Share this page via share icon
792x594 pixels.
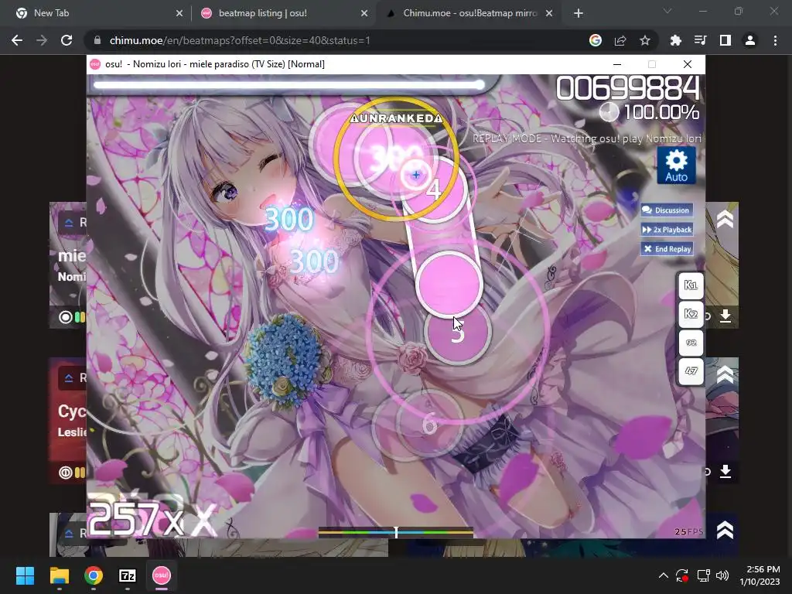tap(620, 40)
